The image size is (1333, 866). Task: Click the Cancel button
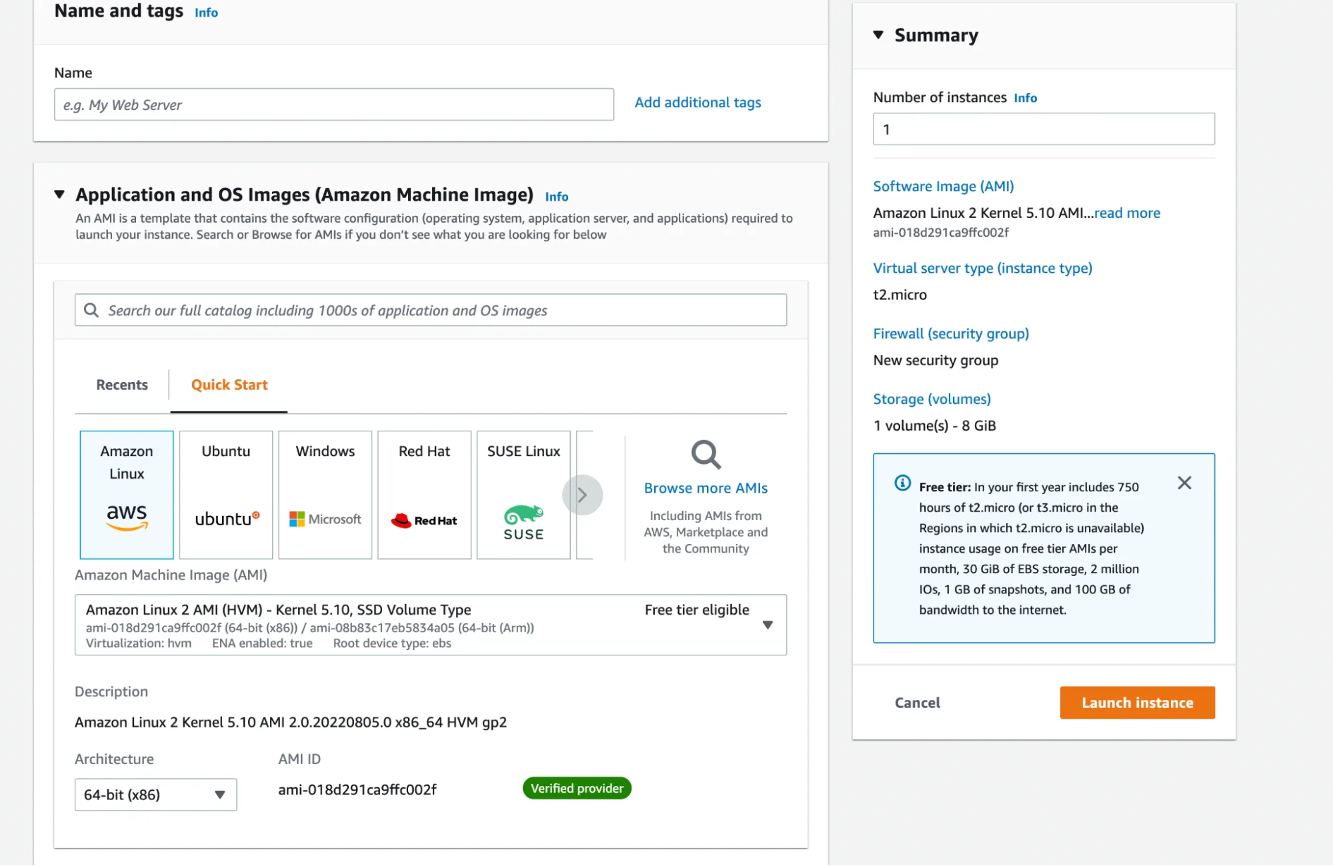click(917, 703)
